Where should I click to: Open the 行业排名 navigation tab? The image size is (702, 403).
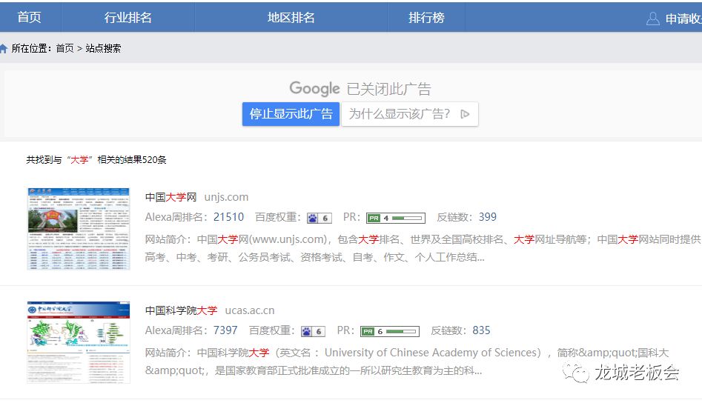(128, 17)
